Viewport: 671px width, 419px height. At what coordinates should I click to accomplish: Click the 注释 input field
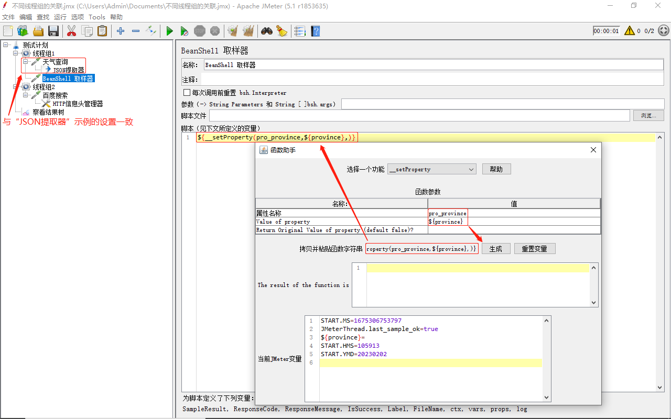432,80
